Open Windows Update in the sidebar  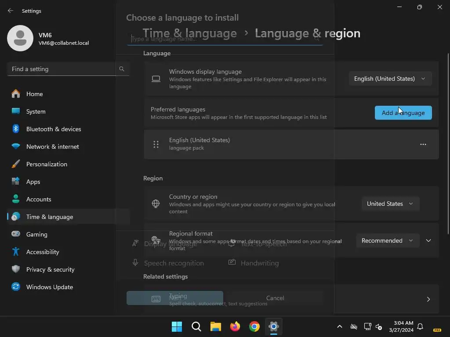(68, 287)
